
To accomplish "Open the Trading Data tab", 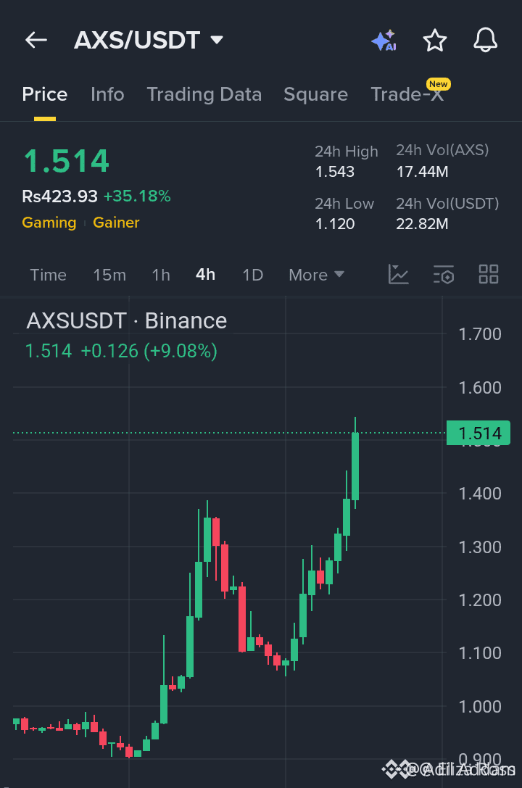I will (204, 94).
